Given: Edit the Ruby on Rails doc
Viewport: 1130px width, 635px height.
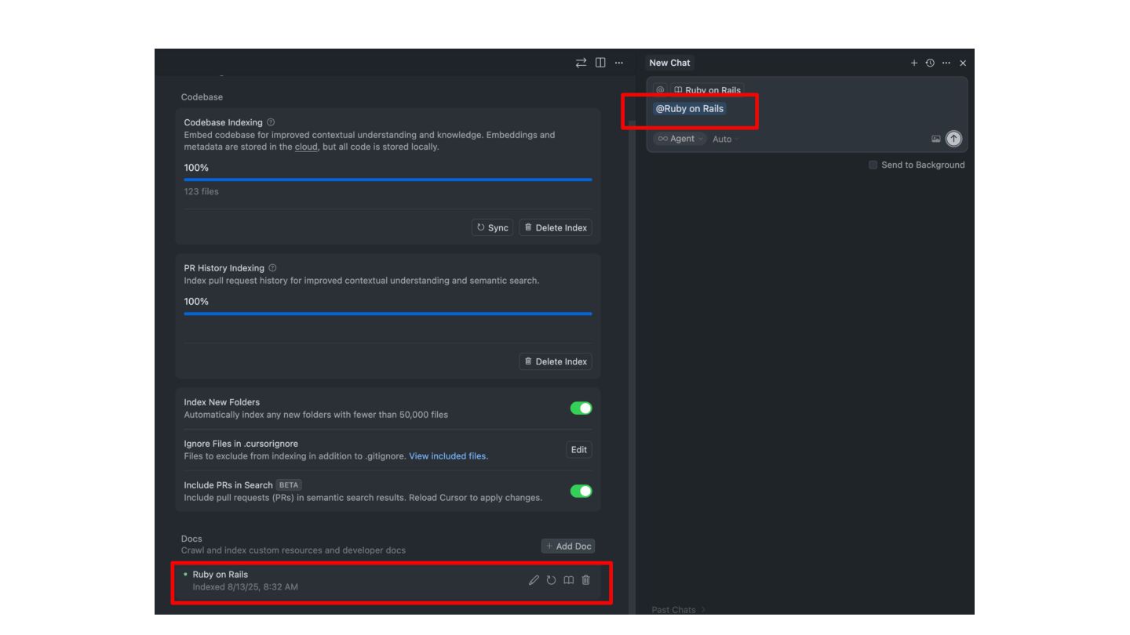Looking at the screenshot, I should (534, 580).
